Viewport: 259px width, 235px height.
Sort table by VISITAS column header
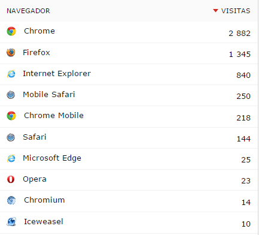coord(236,11)
